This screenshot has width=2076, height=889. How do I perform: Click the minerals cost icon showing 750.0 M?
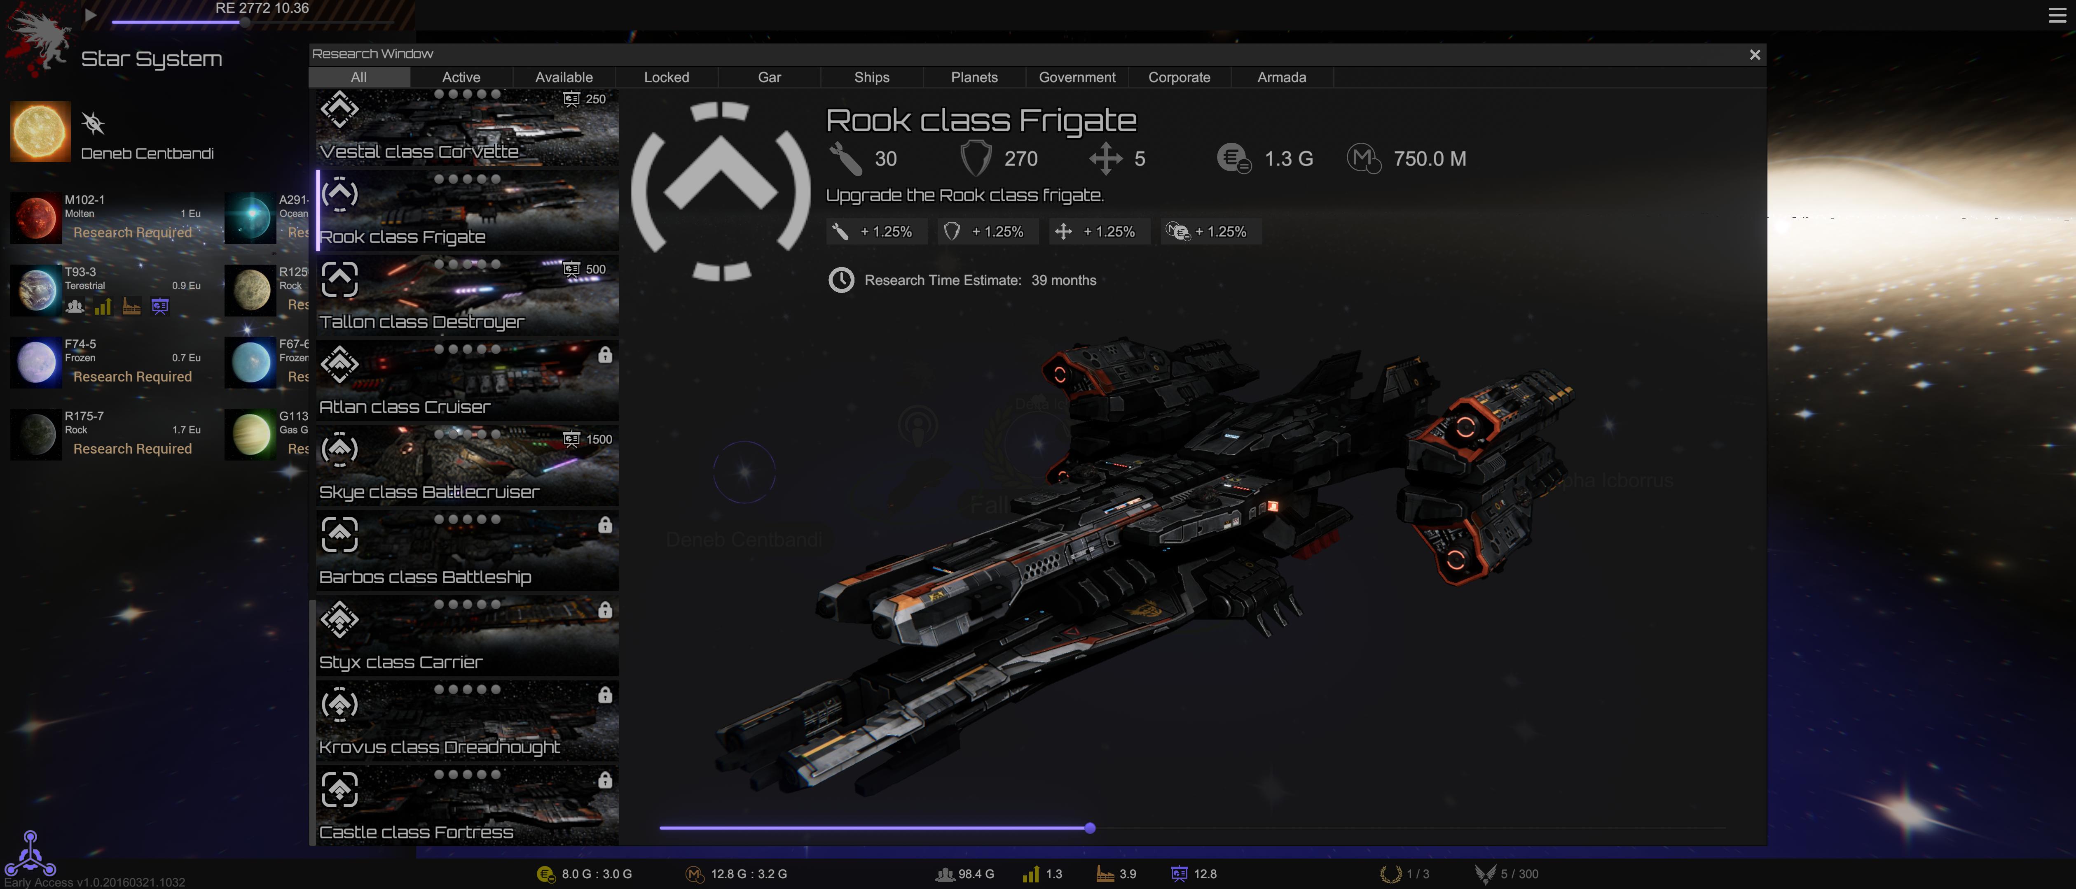pyautogui.click(x=1364, y=158)
